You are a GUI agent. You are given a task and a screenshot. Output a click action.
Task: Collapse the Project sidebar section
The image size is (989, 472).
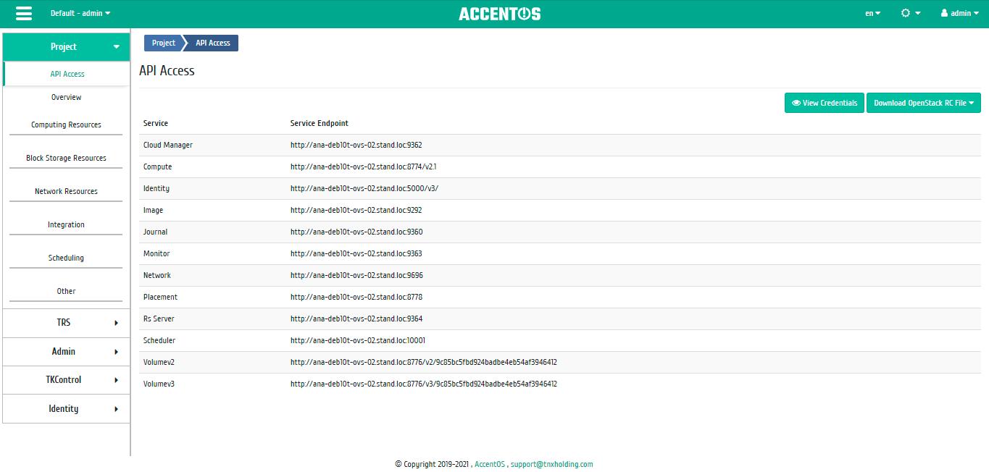[x=67, y=46]
